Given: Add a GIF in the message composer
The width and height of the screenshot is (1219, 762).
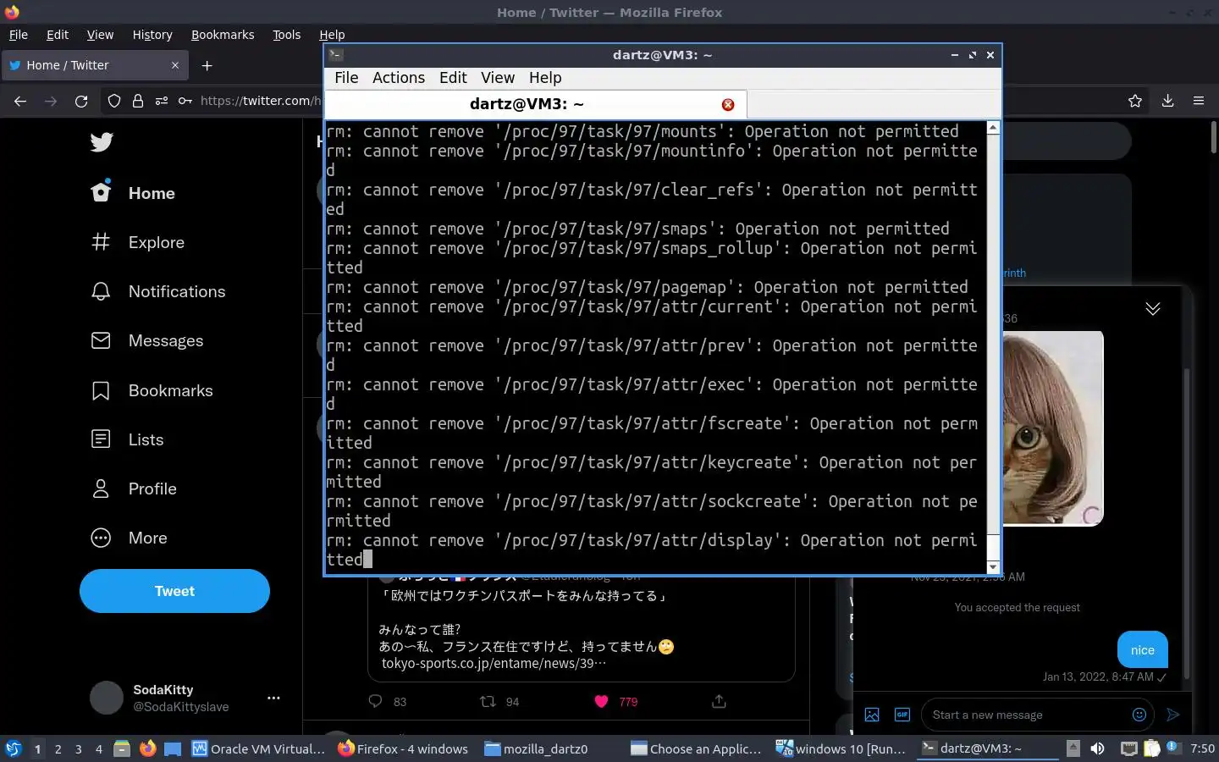Looking at the screenshot, I should 902,715.
